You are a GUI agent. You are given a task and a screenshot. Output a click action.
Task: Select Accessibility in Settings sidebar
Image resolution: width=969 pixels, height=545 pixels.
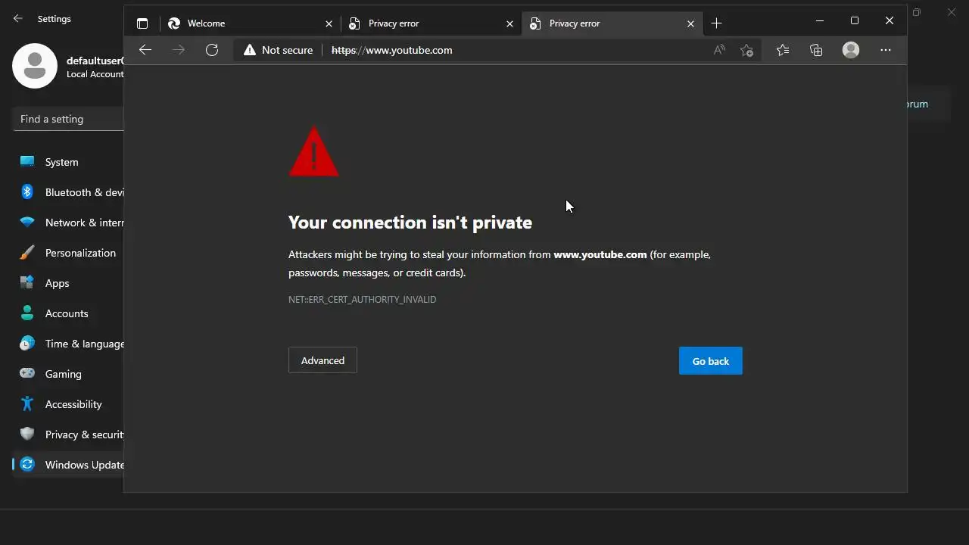point(73,404)
